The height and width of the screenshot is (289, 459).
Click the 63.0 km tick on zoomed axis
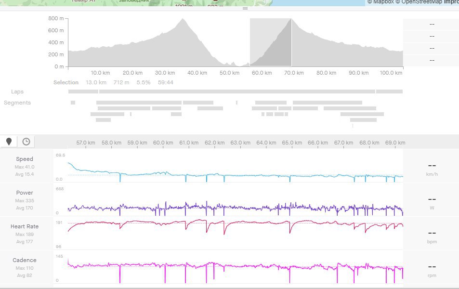[240, 143]
